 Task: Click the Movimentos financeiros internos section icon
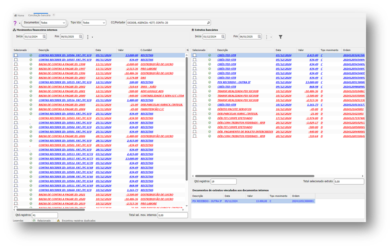pos(14,30)
